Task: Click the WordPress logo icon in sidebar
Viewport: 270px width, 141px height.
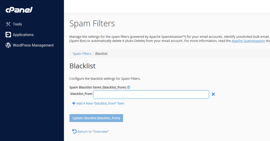Action: pos(8,45)
